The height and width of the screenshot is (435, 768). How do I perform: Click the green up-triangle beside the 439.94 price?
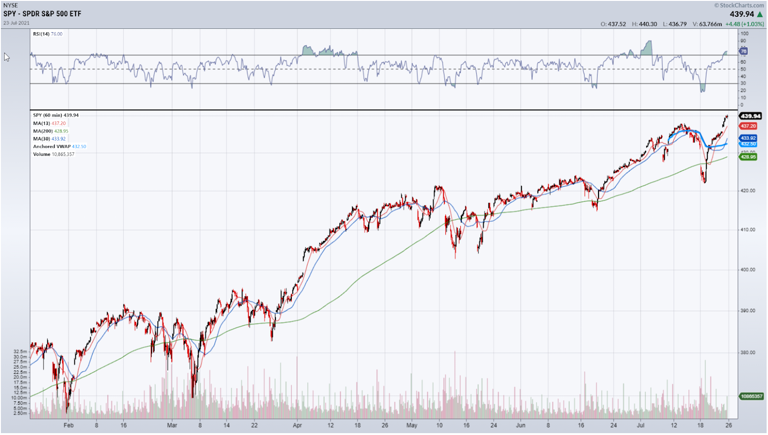[x=760, y=14]
